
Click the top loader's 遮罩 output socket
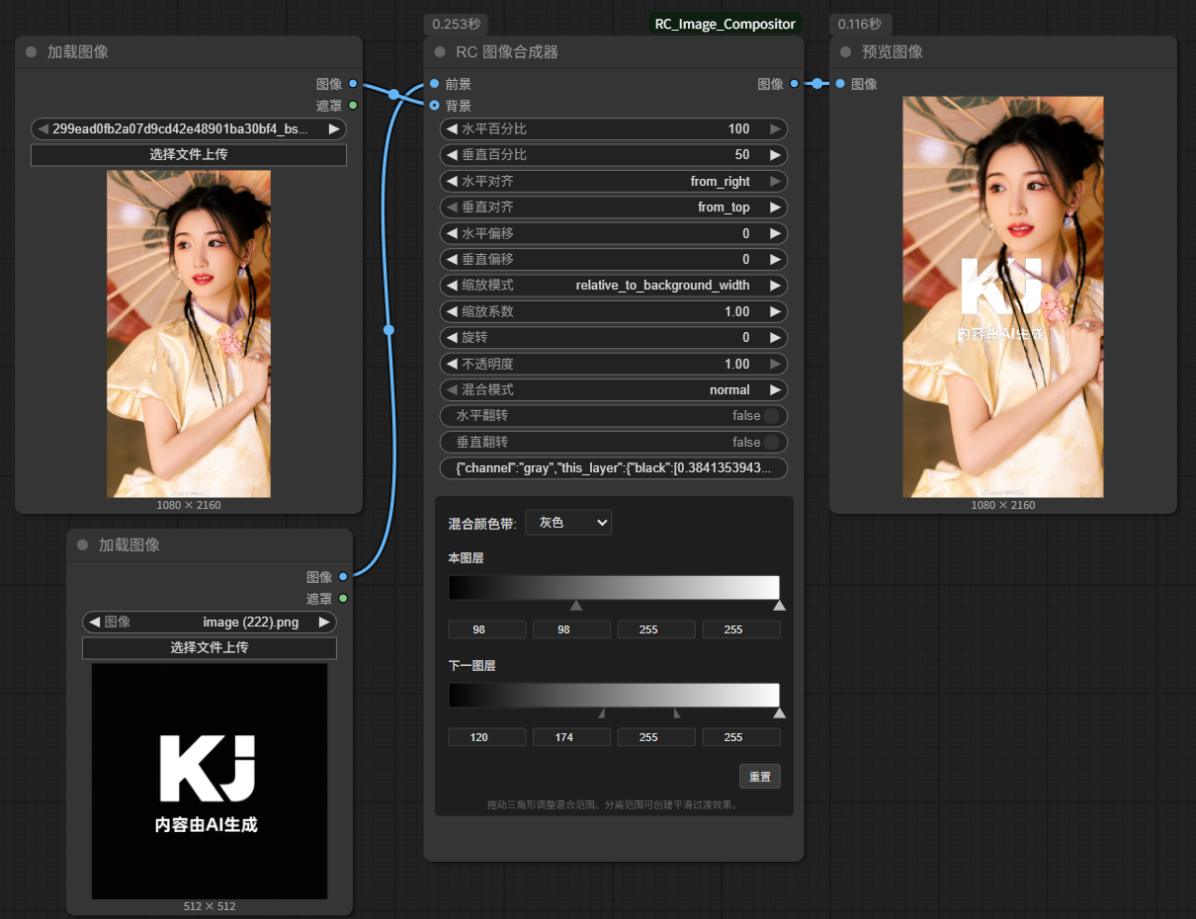tap(353, 105)
